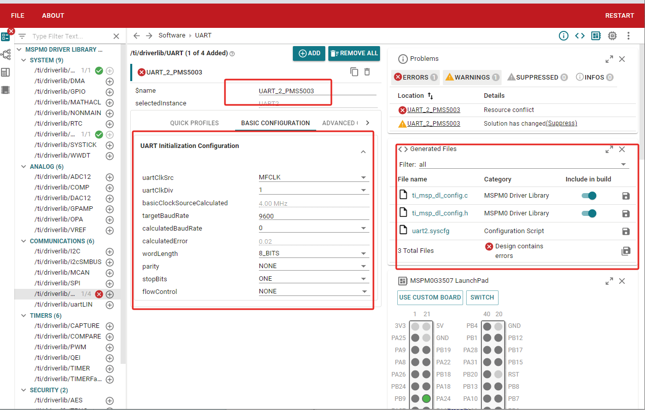Open the board view icon in toolbar

tap(596, 35)
